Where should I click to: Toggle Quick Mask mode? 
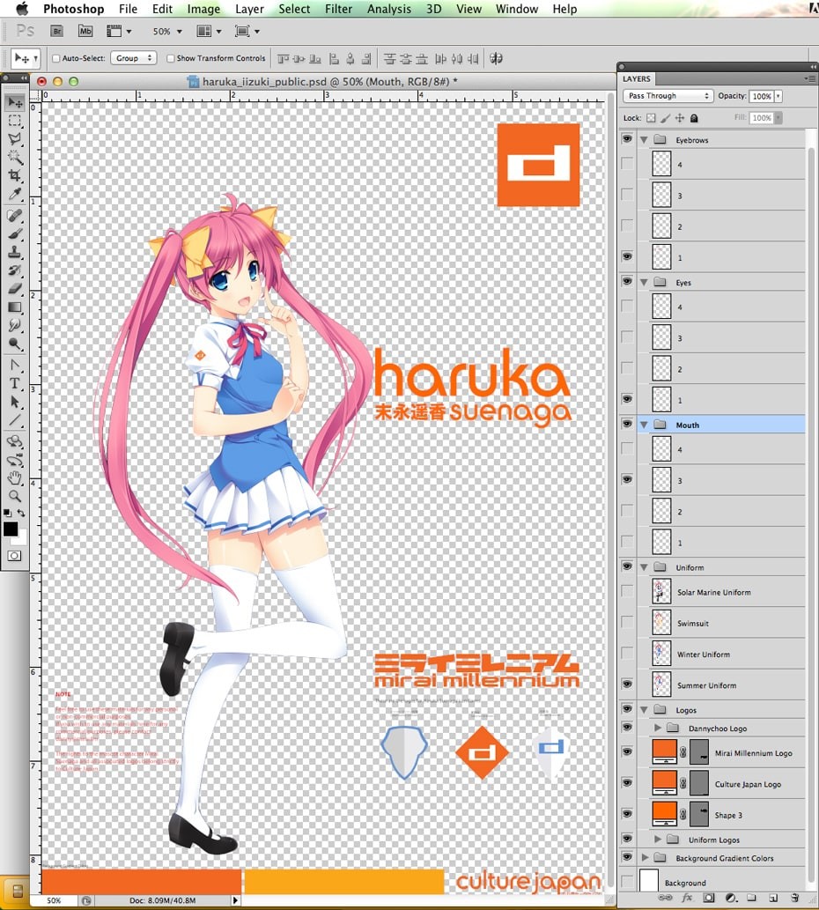[14, 556]
